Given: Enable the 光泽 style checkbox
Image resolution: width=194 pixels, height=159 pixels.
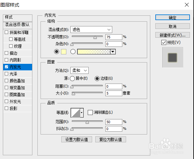Looking at the screenshot, I should [6, 74].
